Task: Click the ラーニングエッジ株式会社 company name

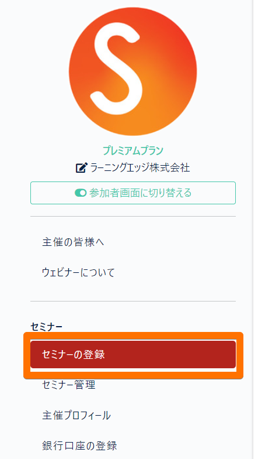Action: pyautogui.click(x=140, y=168)
